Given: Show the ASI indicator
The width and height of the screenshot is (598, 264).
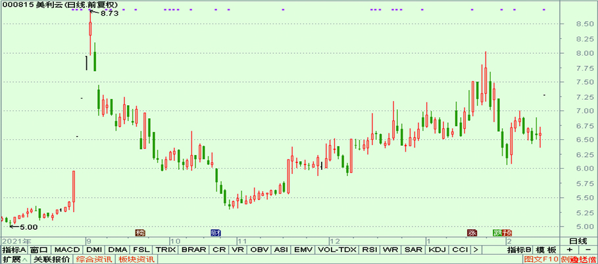Looking at the screenshot, I should pyautogui.click(x=281, y=250).
